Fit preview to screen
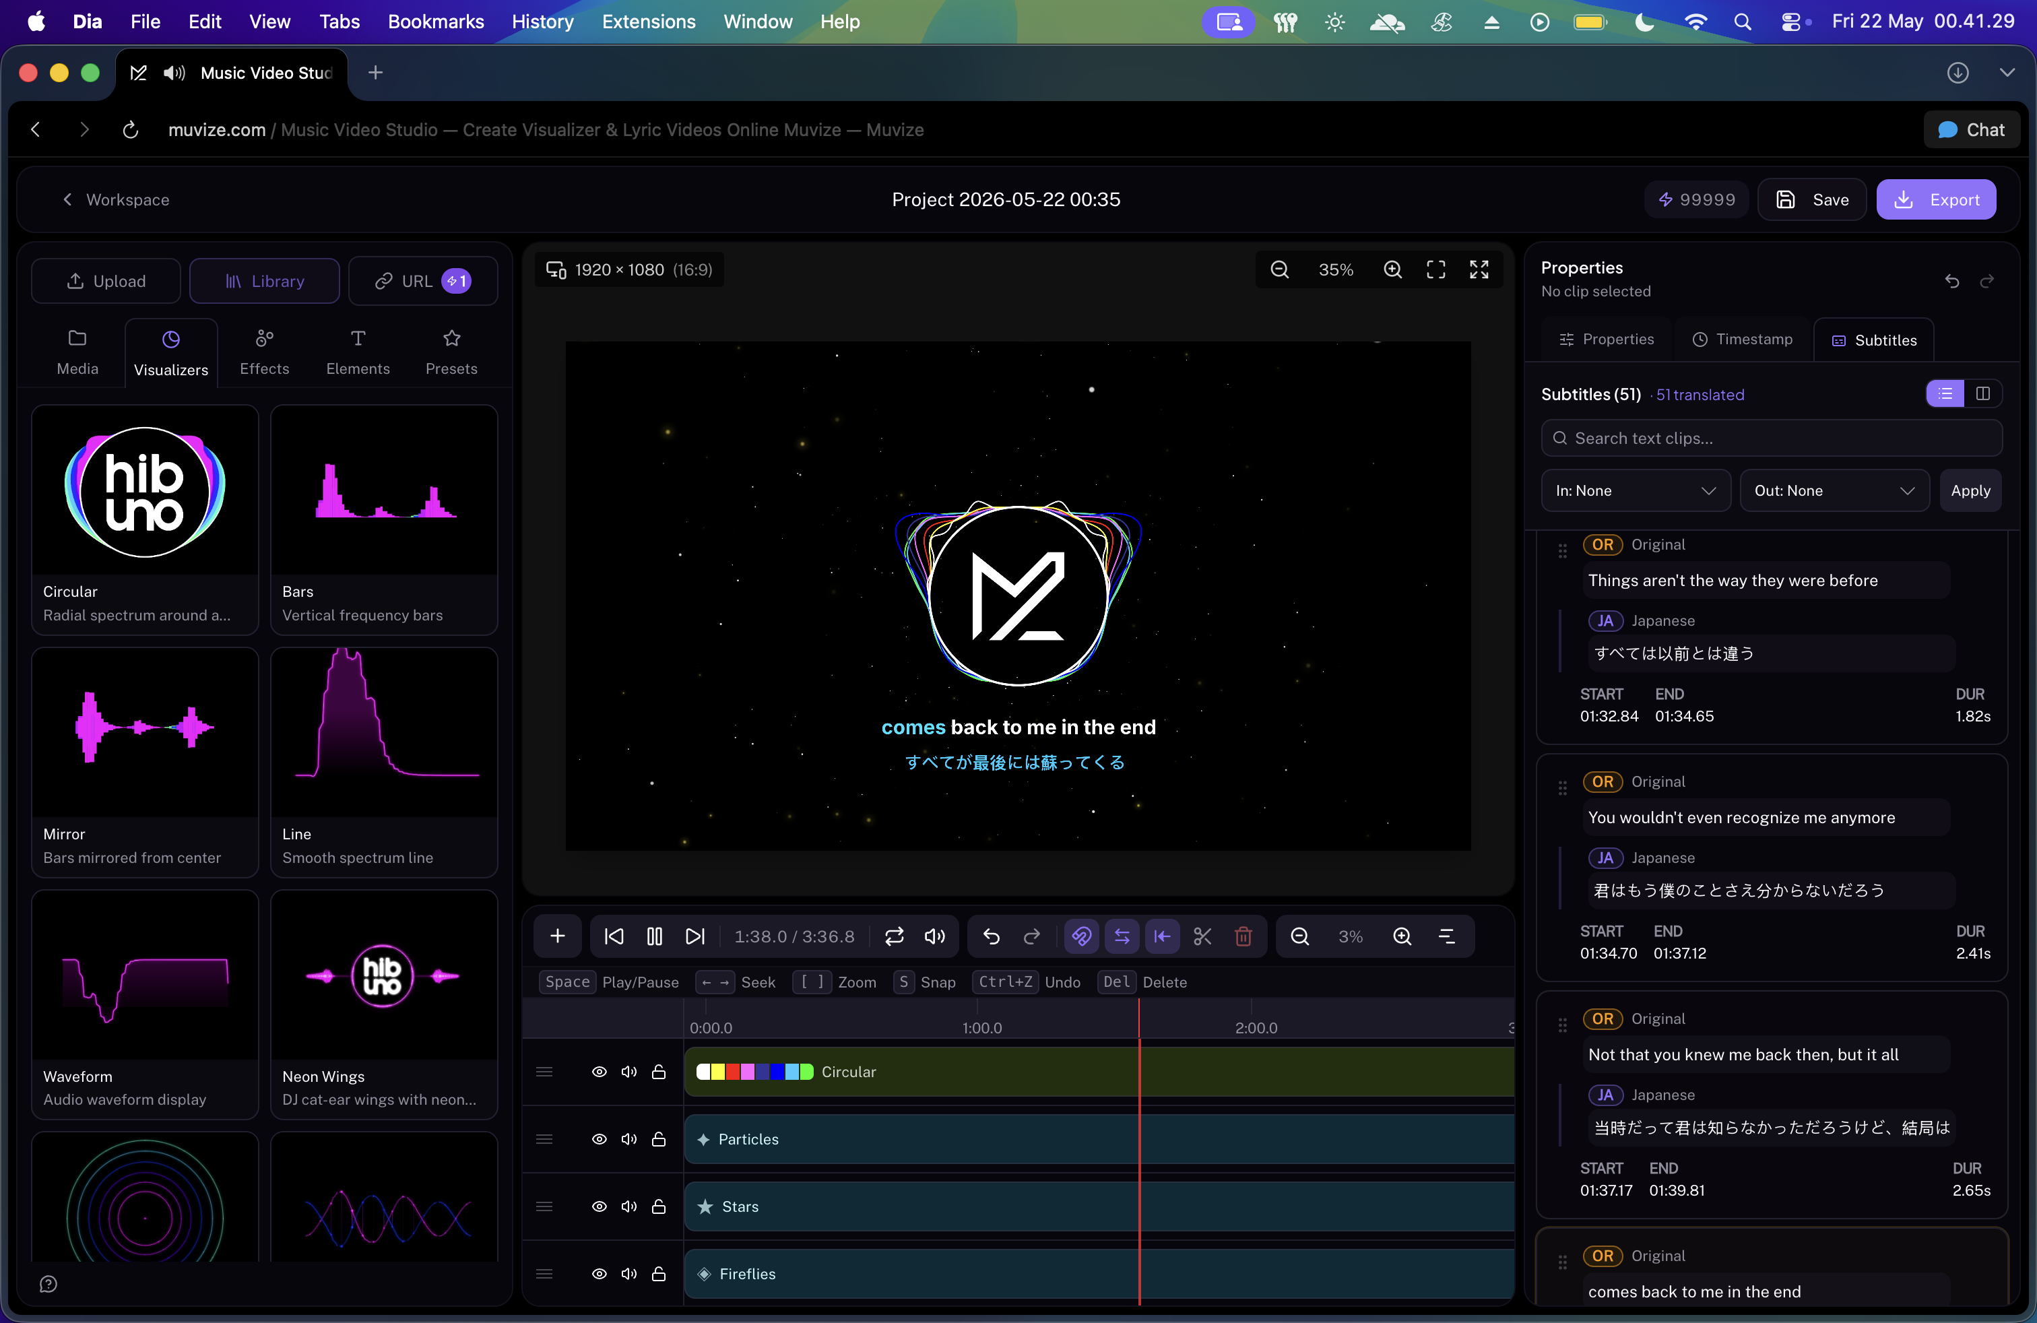This screenshot has height=1323, width=2037. coord(1436,269)
